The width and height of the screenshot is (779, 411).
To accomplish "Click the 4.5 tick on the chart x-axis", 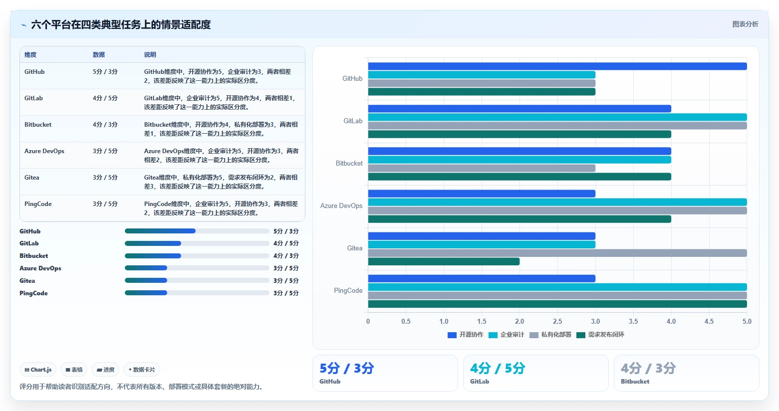I will (x=709, y=321).
